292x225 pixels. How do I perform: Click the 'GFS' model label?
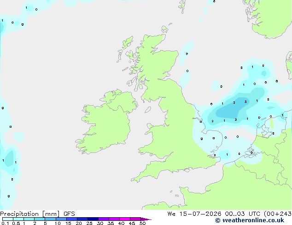pyautogui.click(x=69, y=214)
